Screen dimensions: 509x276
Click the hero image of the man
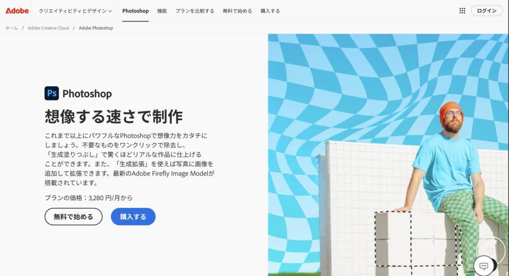388,155
